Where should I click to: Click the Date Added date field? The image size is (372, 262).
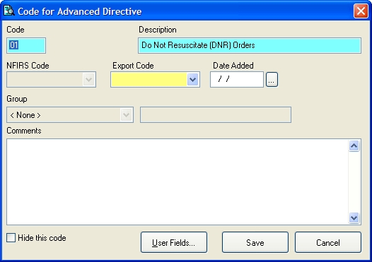pos(237,79)
